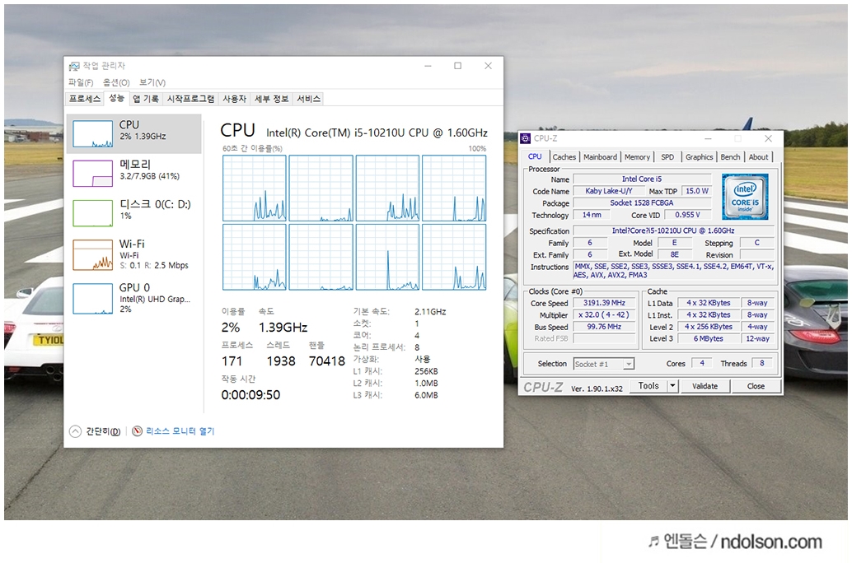The height and width of the screenshot is (563, 852).
Task: Click the 70418 handles value
Action: [x=326, y=361]
